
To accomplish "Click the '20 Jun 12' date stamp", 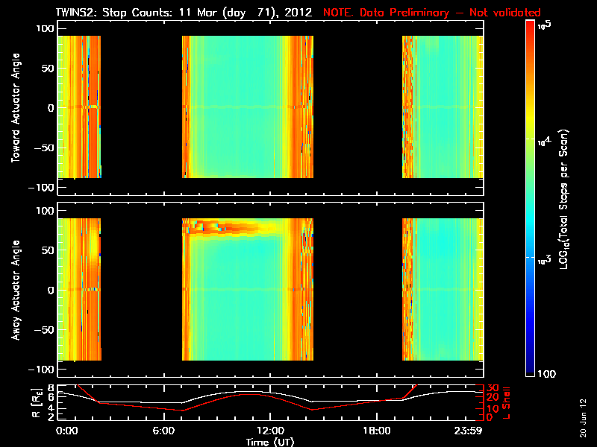I will (583, 418).
